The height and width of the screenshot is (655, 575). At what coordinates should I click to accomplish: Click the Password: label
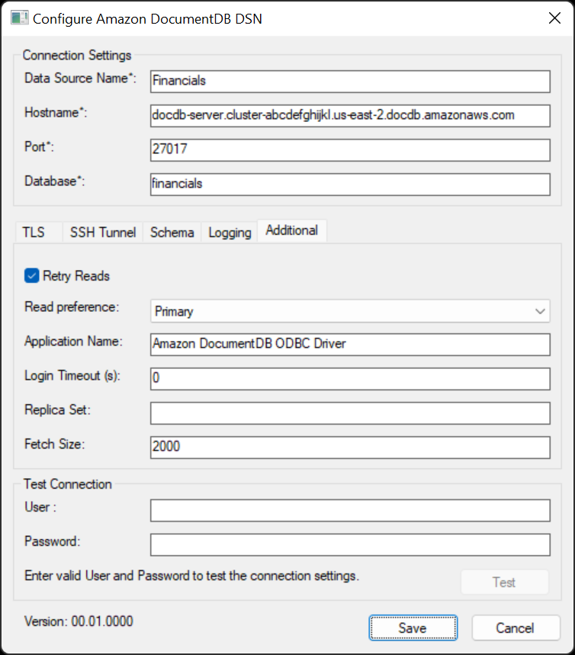click(x=52, y=541)
